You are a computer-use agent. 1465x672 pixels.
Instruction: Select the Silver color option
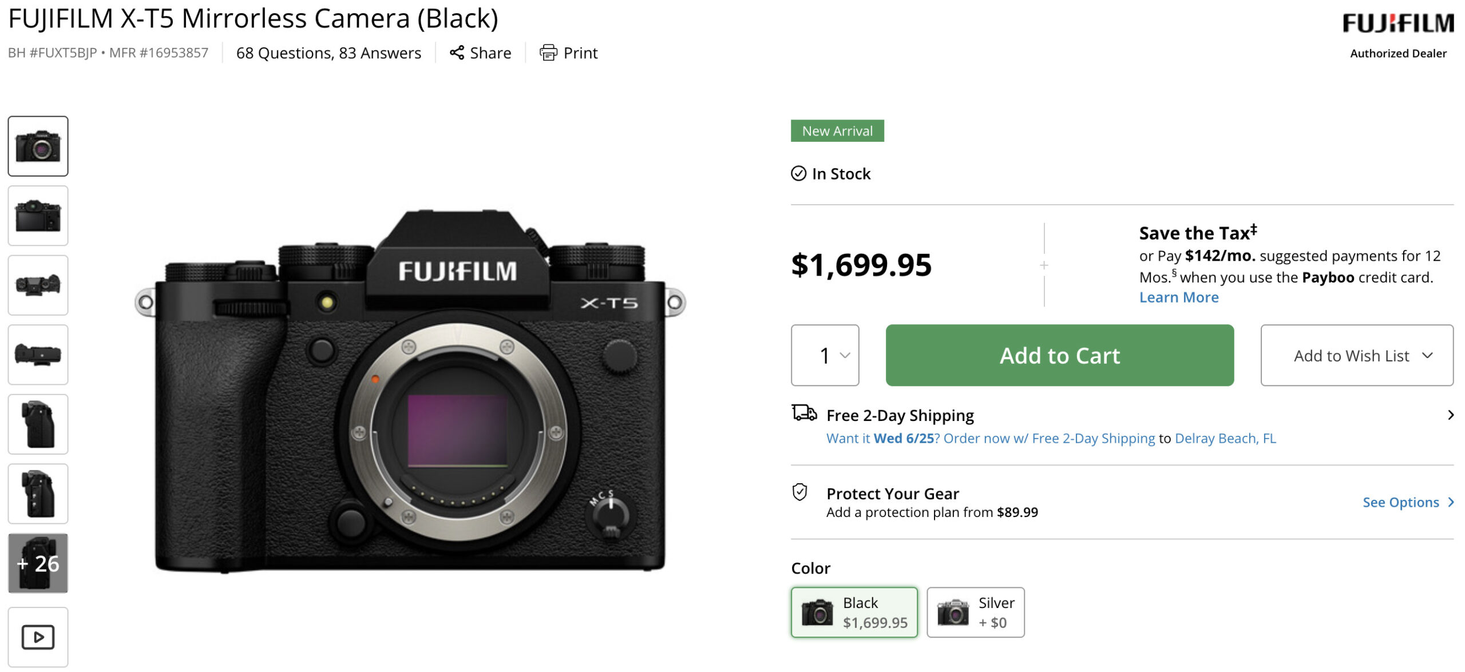[975, 612]
